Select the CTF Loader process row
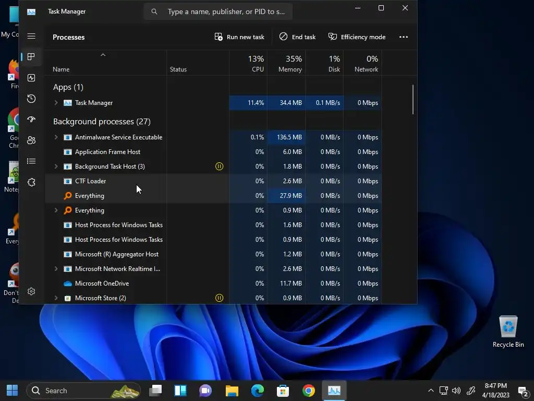The image size is (534, 401). 213,181
